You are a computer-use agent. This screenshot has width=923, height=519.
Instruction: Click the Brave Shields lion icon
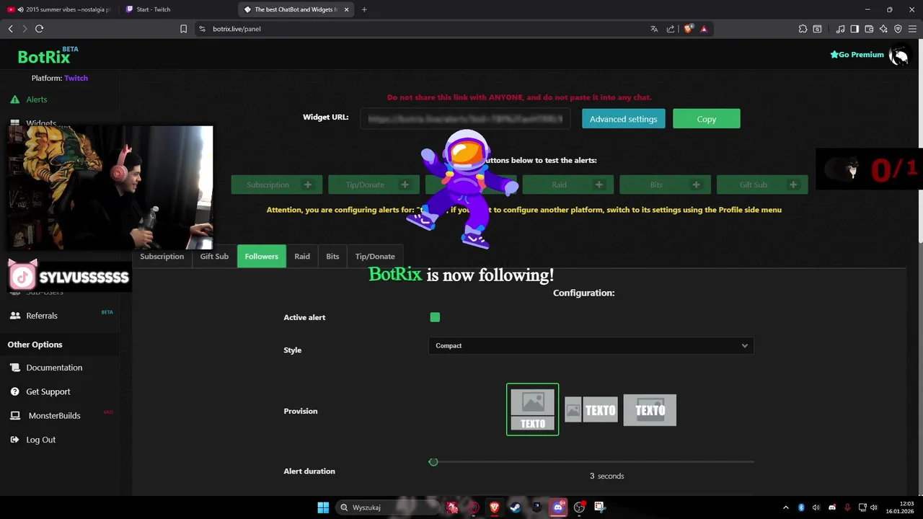tap(688, 29)
